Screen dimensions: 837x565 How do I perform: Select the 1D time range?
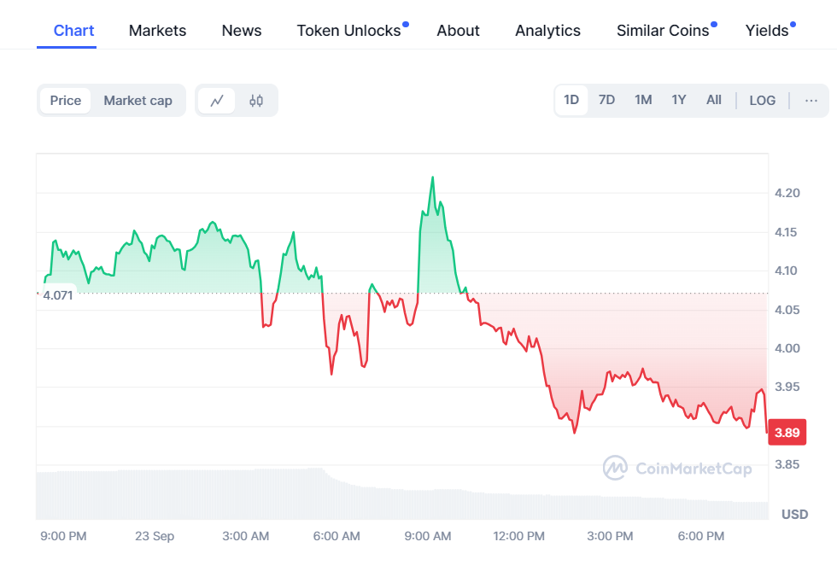point(571,100)
